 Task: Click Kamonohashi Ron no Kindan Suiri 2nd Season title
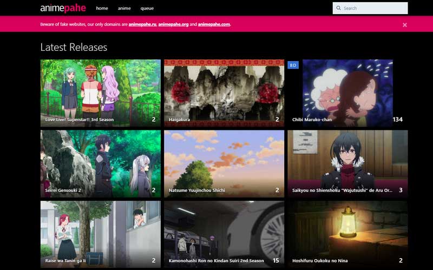216,261
